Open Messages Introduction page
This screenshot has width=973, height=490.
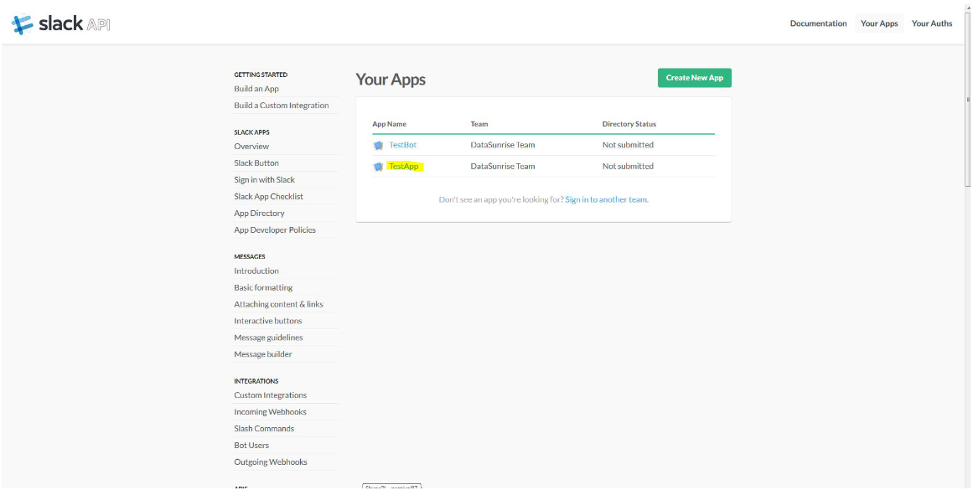tap(256, 271)
